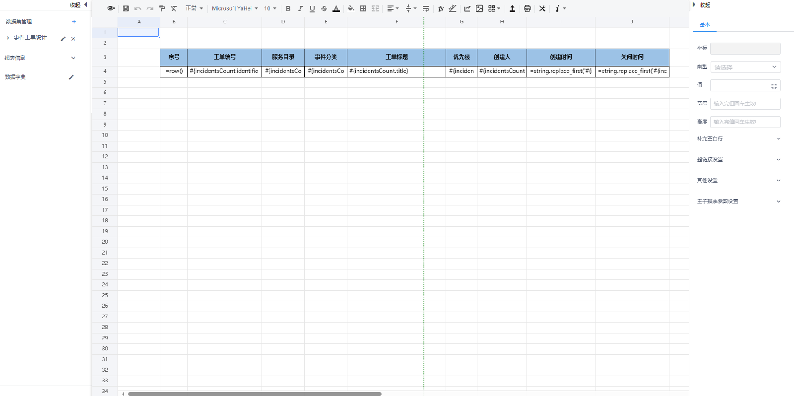The height and width of the screenshot is (396, 794).
Task: Select the 关闭时间 header cell
Action: pos(632,57)
